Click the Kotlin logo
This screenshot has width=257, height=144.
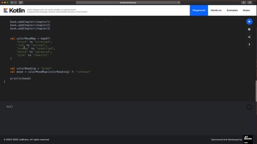[x=14, y=10]
